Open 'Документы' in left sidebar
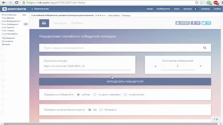Viewport: 223px width, 125px height. pyautogui.click(x=8, y=41)
